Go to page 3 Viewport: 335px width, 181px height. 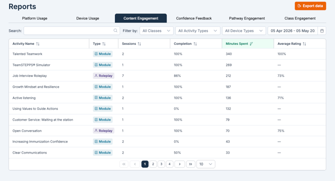point(161,164)
